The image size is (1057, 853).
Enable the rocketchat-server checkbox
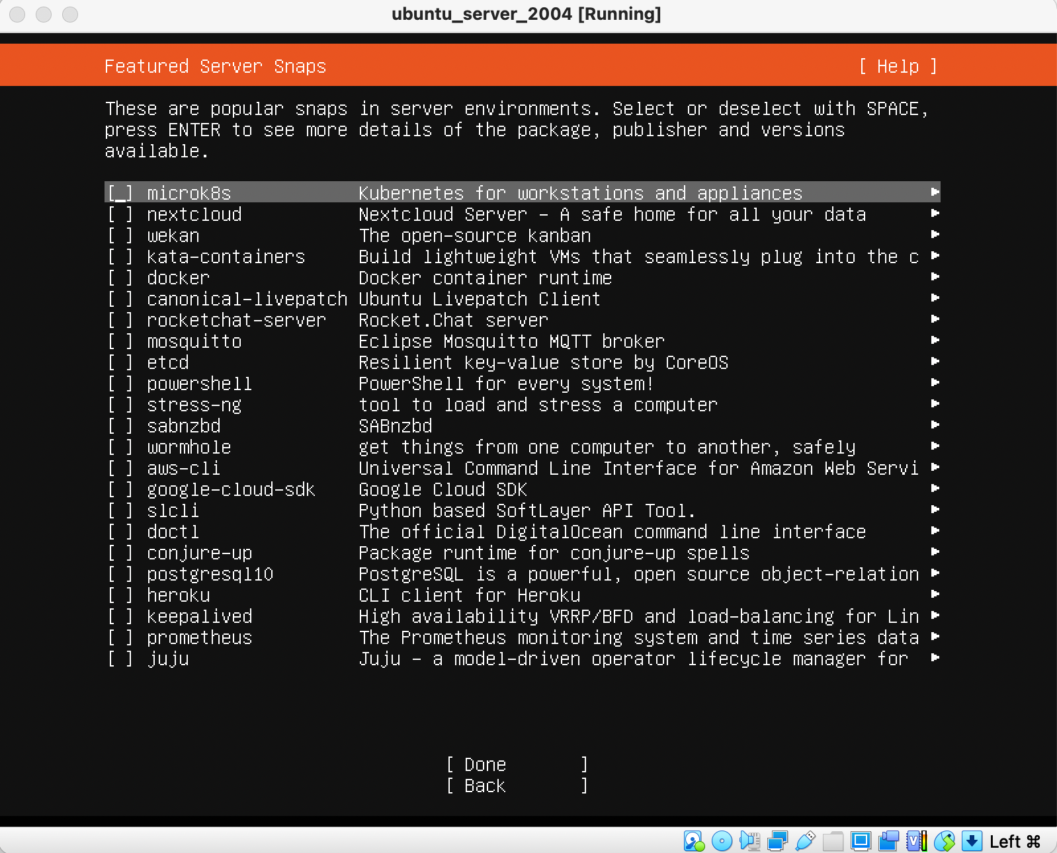[120, 320]
